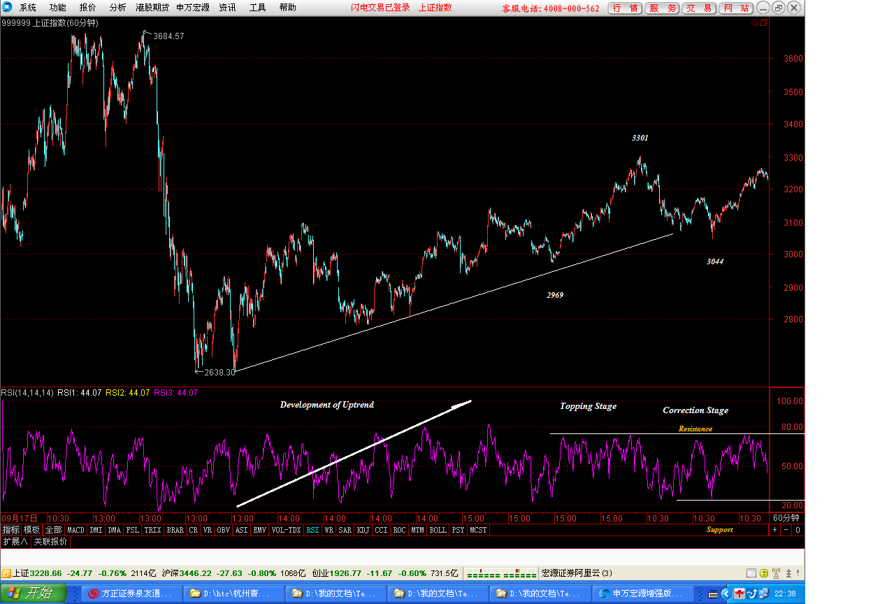Switch indicator to BOLL
The width and height of the screenshot is (880, 604).
pyautogui.click(x=438, y=530)
